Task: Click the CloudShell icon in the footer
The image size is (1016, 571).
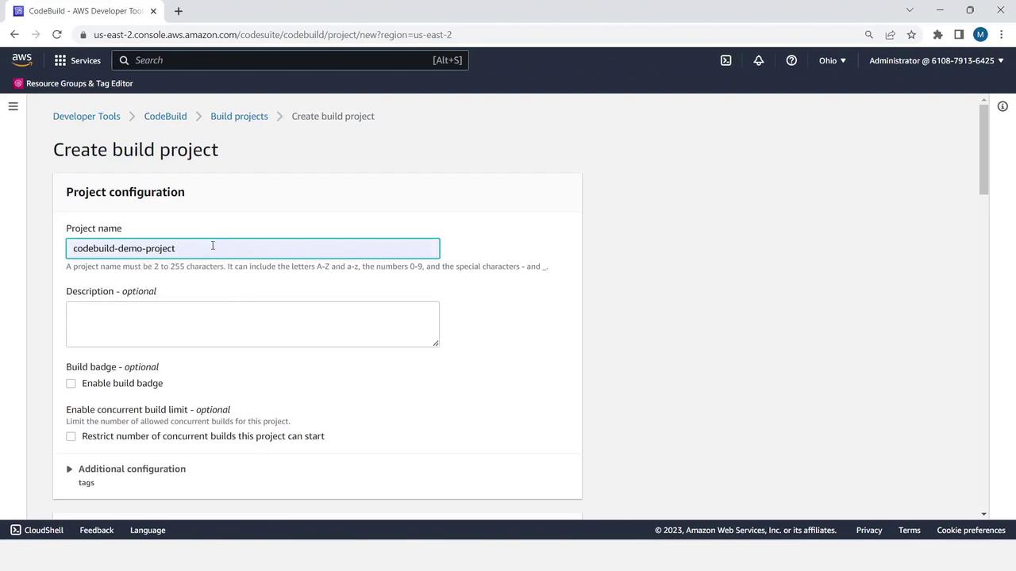Action: [16, 530]
